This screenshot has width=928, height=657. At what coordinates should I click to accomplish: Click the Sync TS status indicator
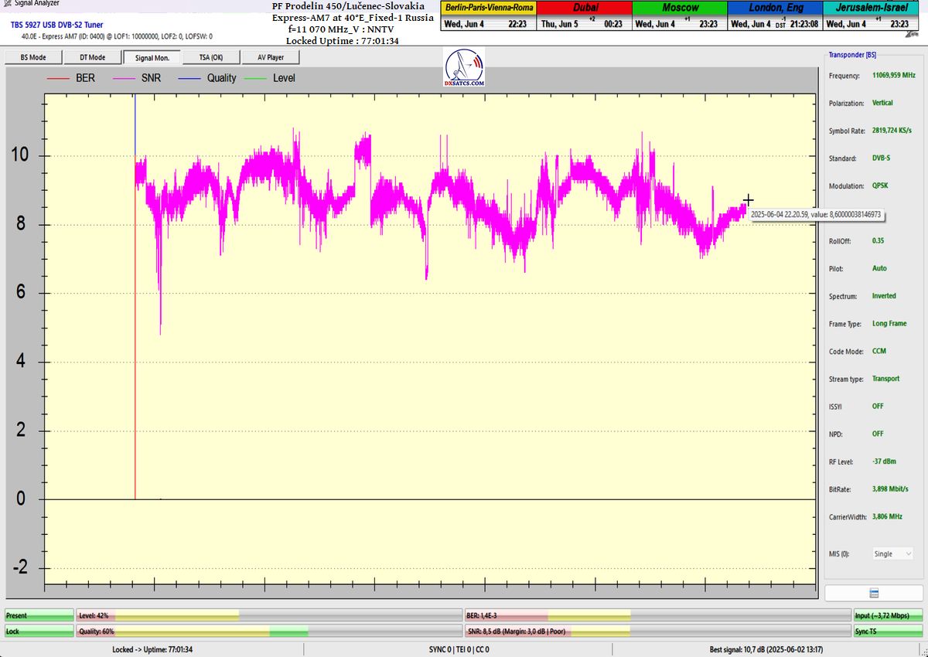click(888, 631)
